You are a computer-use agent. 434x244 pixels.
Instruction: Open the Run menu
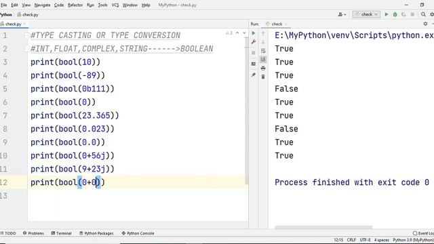point(90,5)
